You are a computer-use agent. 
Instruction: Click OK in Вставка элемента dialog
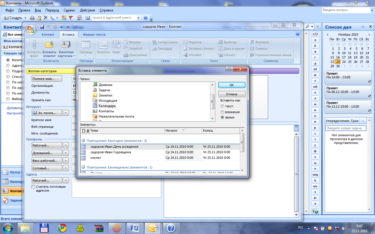[232, 85]
